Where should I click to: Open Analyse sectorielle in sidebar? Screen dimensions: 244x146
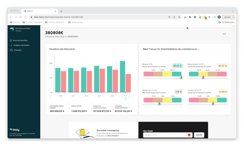pyautogui.click(x=21, y=45)
